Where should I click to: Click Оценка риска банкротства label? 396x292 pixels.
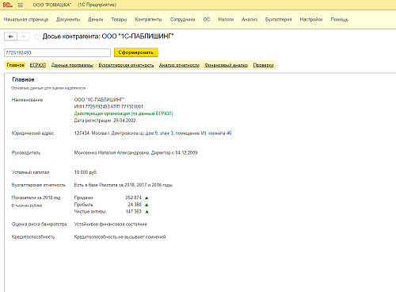tap(39, 224)
